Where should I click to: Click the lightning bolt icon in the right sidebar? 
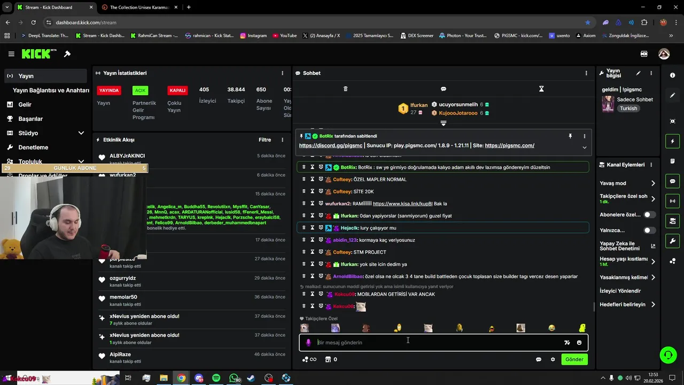672,141
